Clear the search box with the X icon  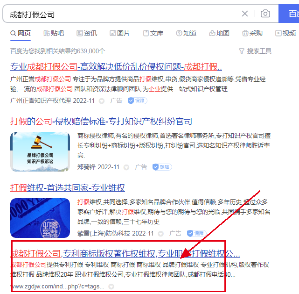[x=245, y=14]
